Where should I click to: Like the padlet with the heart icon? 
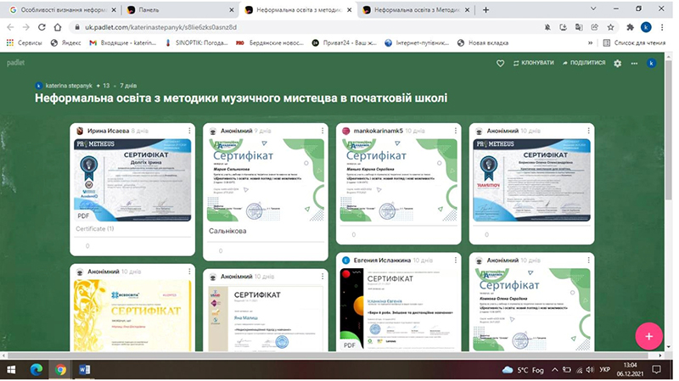click(500, 63)
